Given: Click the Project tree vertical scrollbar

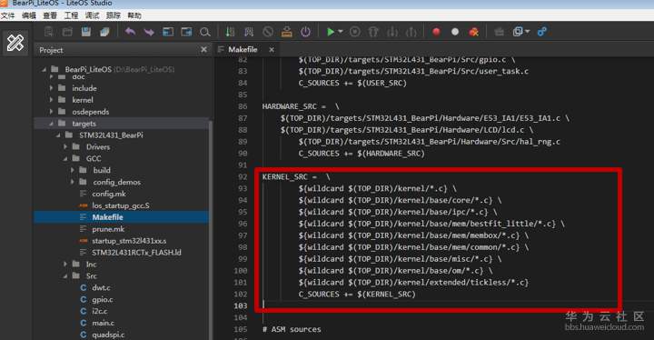Looking at the screenshot, I should click(210, 230).
